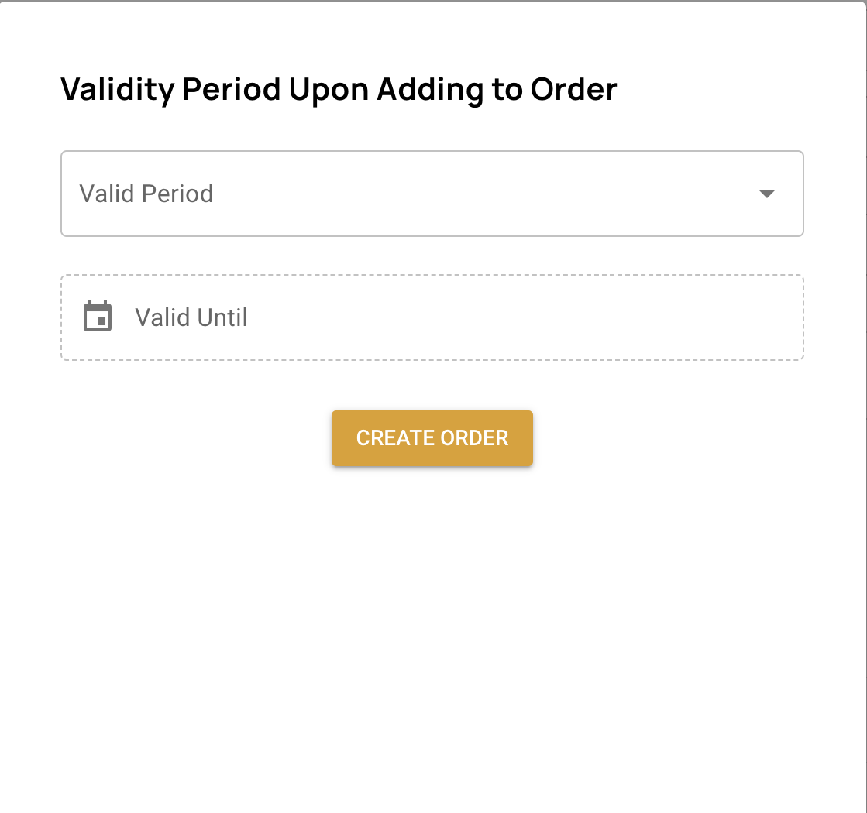Click the 'CREATE ORDER' button text
867x813 pixels.
point(432,438)
